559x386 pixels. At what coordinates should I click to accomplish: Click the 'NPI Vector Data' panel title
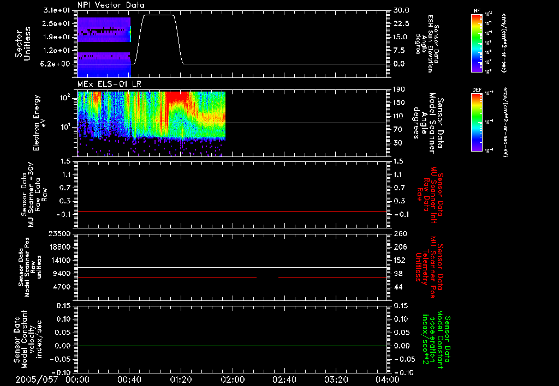point(111,5)
